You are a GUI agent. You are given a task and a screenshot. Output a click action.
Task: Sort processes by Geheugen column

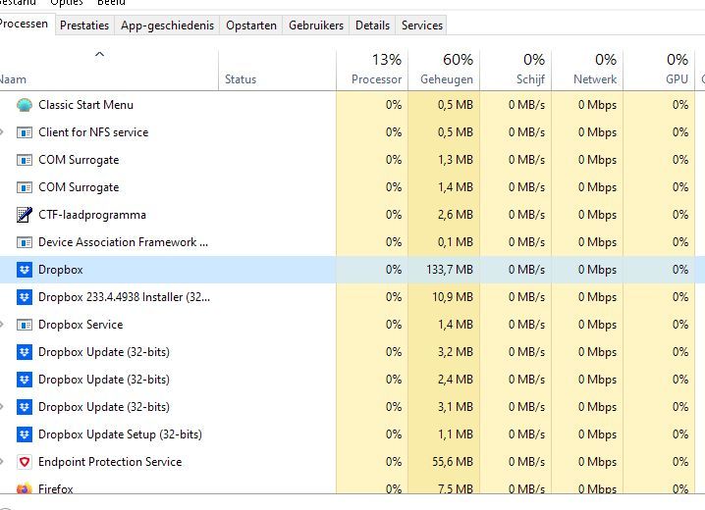447,70
